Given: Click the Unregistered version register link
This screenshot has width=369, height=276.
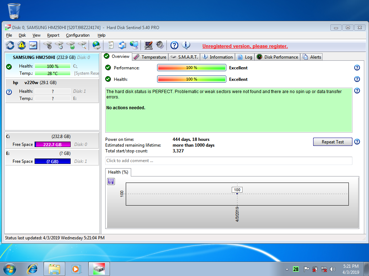Looking at the screenshot, I should tap(245, 46).
